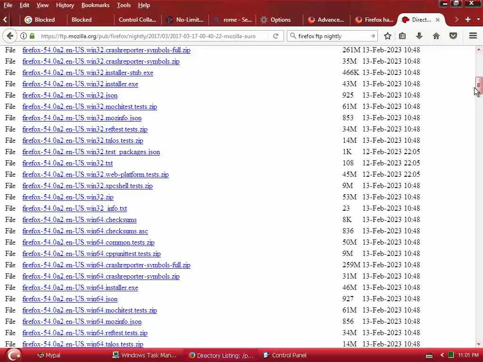Open win32.installer-stub.exe link
This screenshot has height=362, width=483.
(x=88, y=73)
